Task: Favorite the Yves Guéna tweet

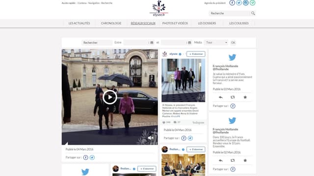Action: [x=245, y=97]
